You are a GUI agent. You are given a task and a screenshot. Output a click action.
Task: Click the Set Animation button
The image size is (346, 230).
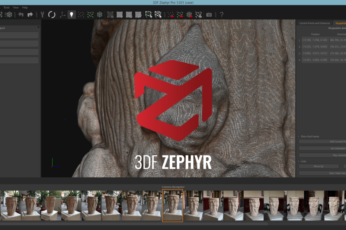323,148
